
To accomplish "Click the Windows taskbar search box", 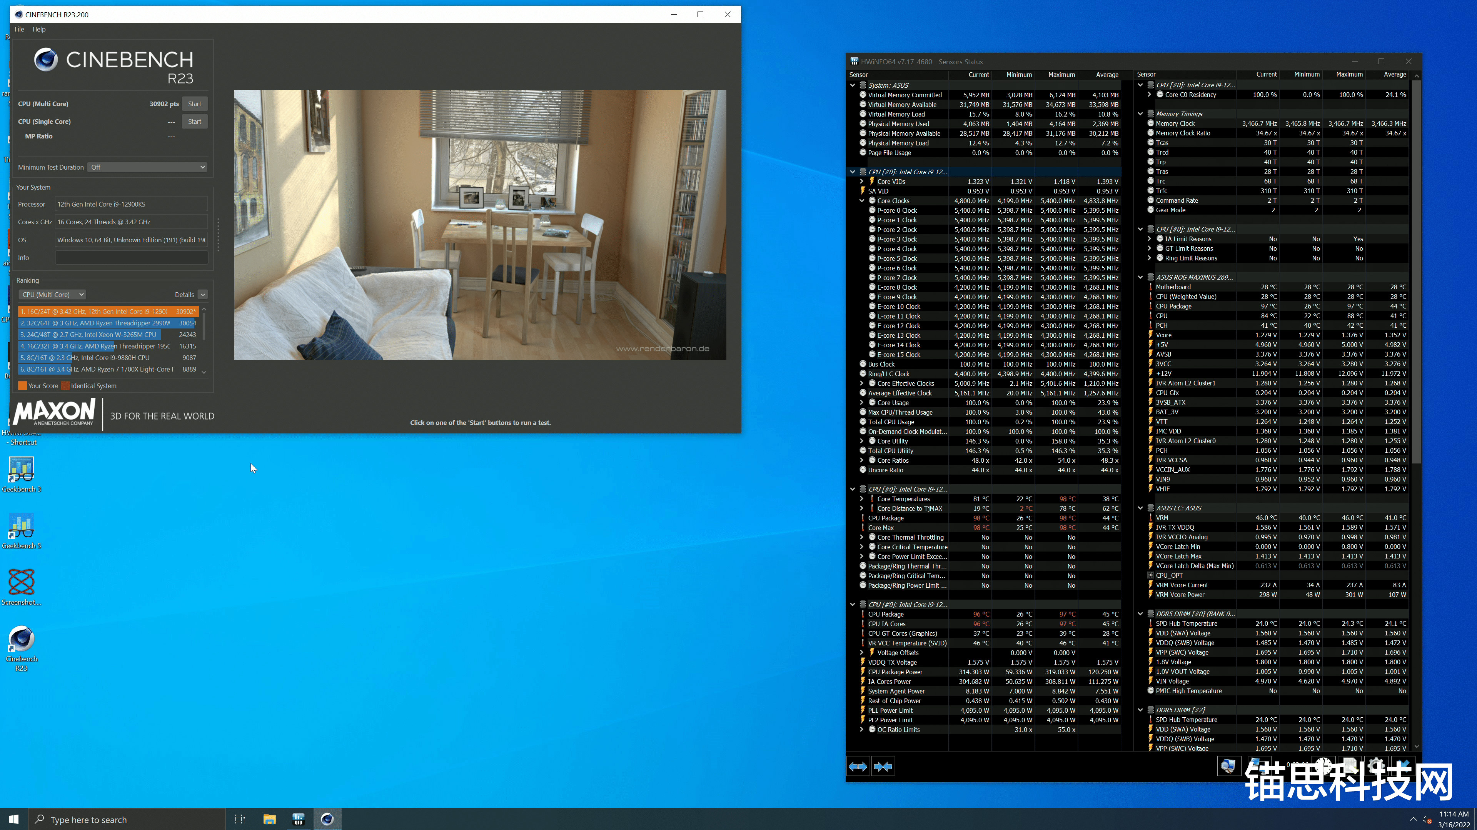I will (127, 819).
